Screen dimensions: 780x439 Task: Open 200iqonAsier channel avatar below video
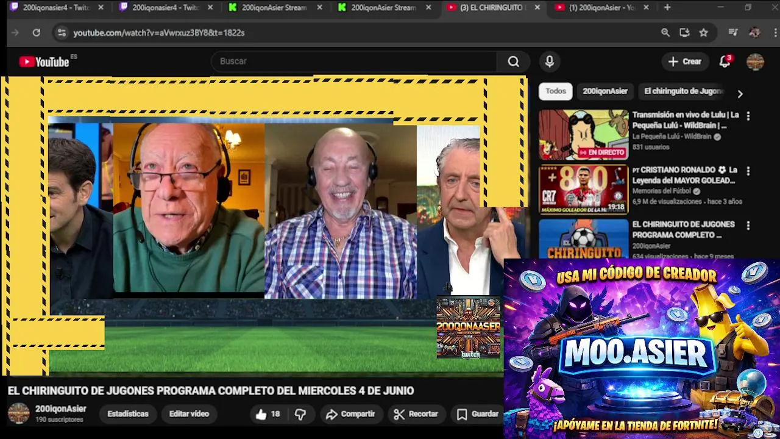point(18,413)
